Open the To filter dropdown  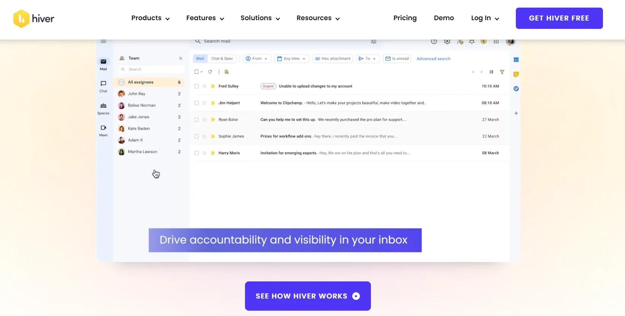pos(367,59)
